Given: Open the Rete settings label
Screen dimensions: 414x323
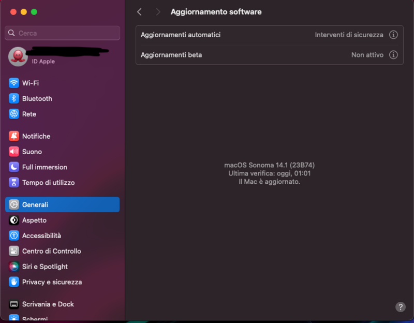Looking at the screenshot, I should pos(29,114).
